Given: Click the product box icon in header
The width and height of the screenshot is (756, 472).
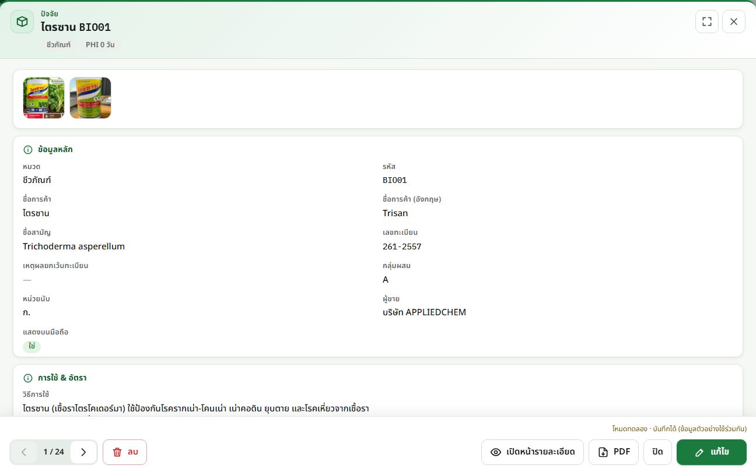Looking at the screenshot, I should click(22, 22).
